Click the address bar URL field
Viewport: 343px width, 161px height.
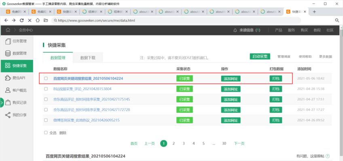tap(176, 21)
